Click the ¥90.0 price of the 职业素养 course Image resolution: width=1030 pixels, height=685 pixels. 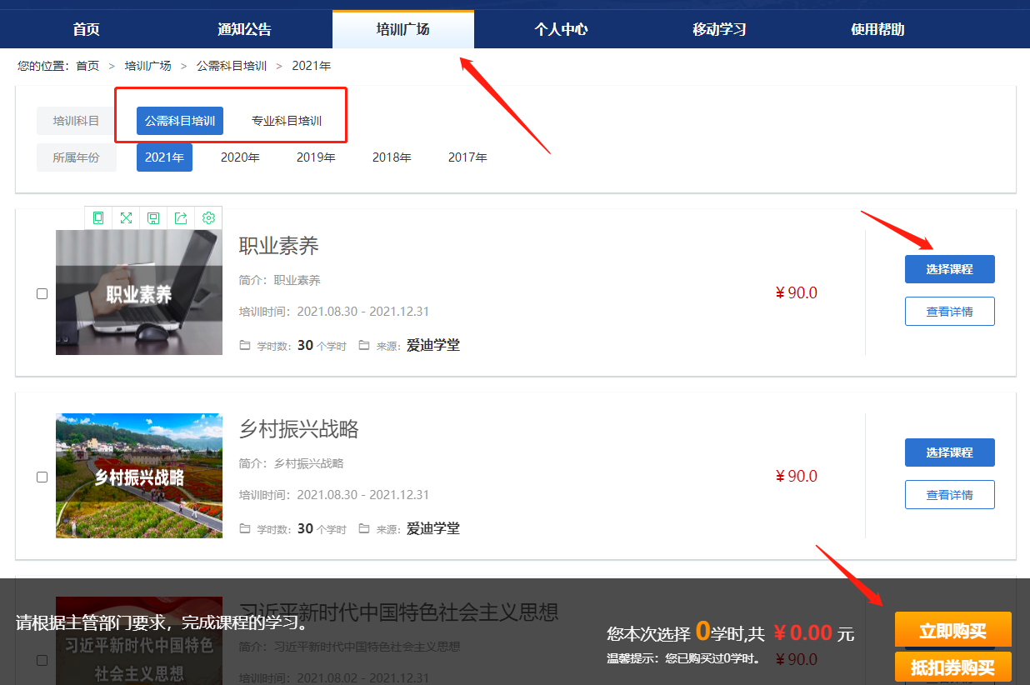click(797, 293)
